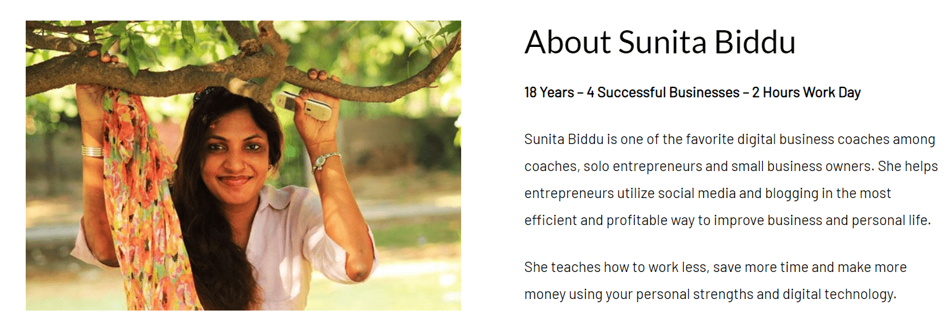
Task: Click the bangle bracelet on the raised arm
Action: pos(92,151)
